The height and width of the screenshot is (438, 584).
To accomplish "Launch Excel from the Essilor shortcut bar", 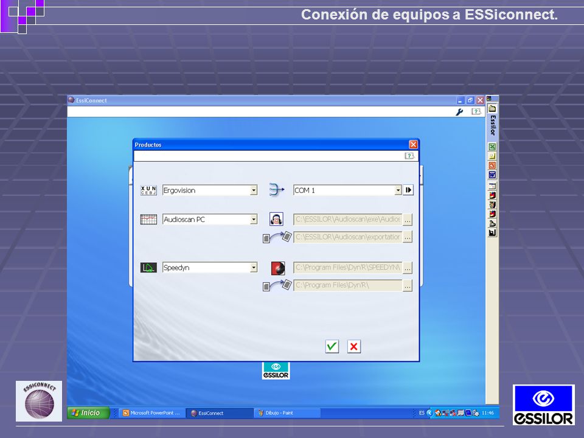I will 492,147.
